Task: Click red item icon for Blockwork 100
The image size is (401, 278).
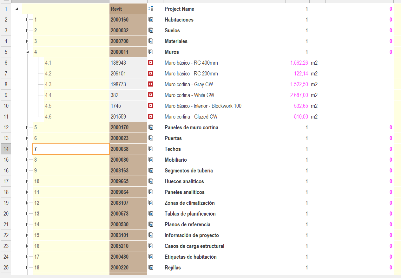Action: (151, 106)
